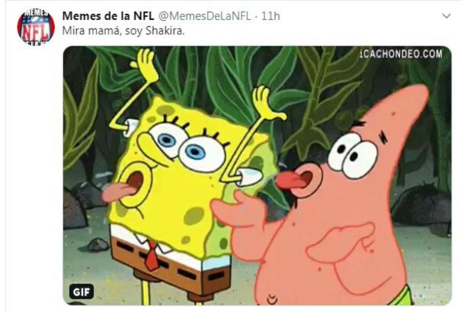Expand the tweet options chevron
This screenshot has width=467, height=311.
coord(447,16)
